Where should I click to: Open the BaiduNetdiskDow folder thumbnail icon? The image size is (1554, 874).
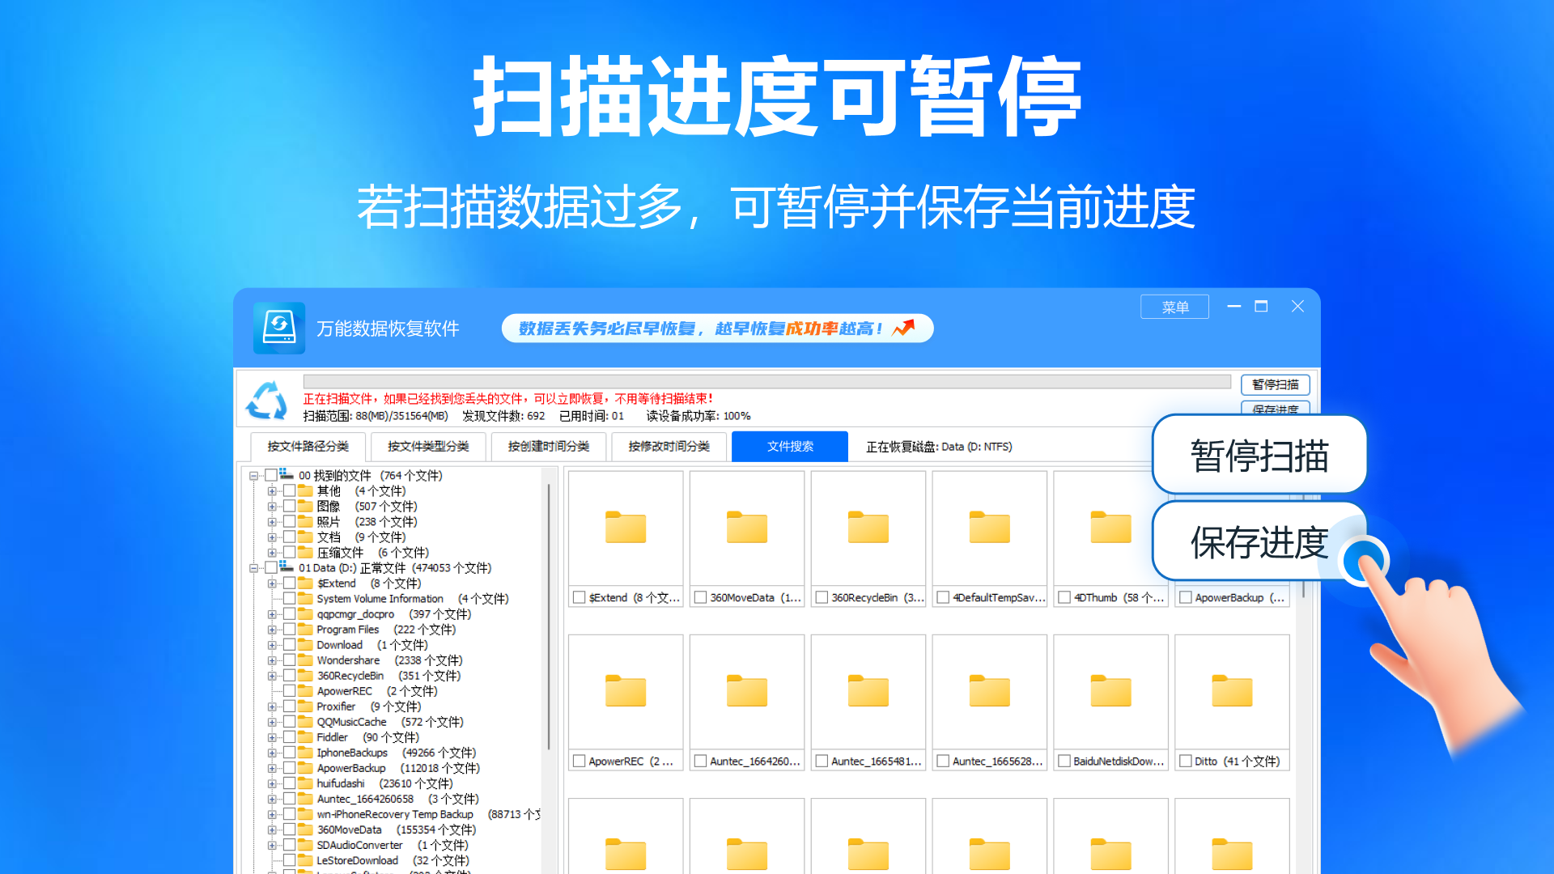pyautogui.click(x=1111, y=691)
